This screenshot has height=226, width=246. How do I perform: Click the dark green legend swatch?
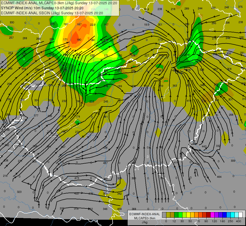[x=176, y=215]
